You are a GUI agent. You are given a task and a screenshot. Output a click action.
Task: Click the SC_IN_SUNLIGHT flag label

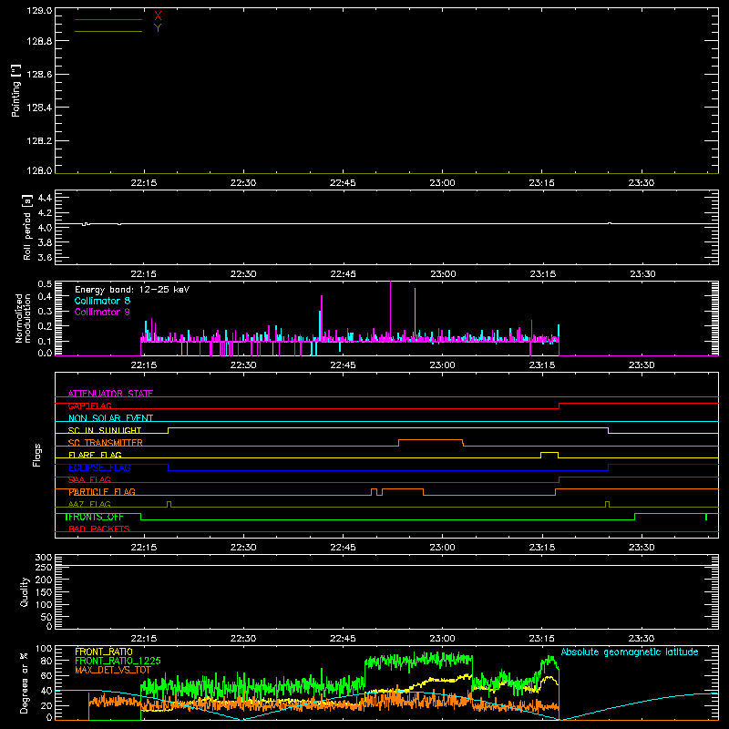click(105, 430)
